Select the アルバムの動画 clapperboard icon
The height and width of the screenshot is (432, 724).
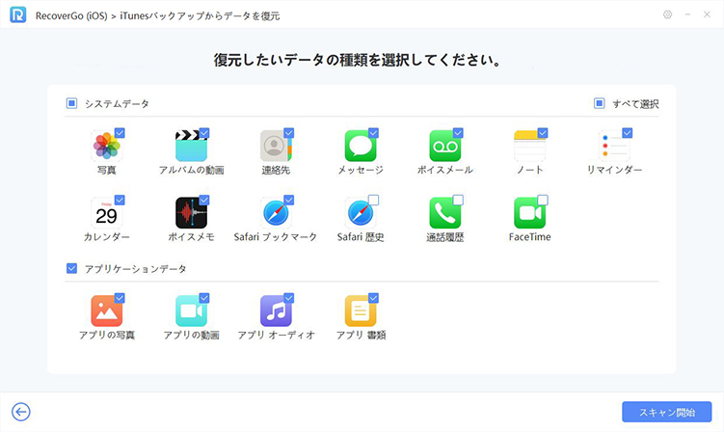click(x=191, y=146)
